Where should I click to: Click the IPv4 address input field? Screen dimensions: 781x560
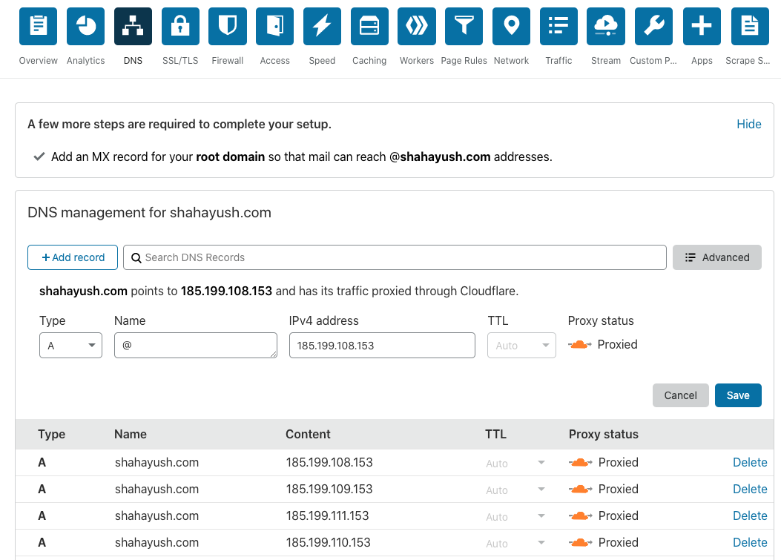click(x=382, y=345)
